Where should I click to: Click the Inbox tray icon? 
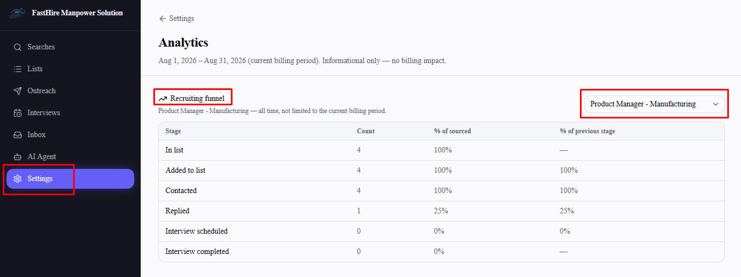click(x=18, y=135)
